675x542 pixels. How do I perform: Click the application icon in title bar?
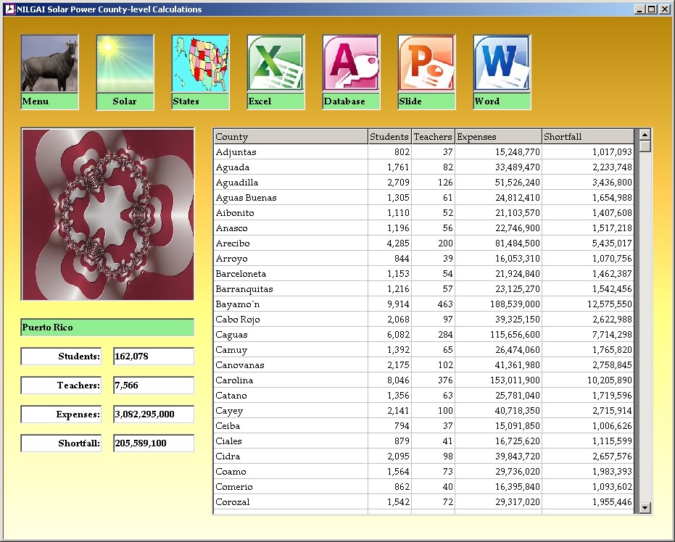[9, 9]
